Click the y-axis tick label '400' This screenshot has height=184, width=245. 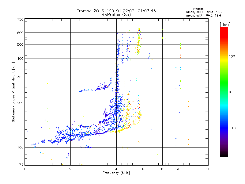pyautogui.click(x=20, y=59)
